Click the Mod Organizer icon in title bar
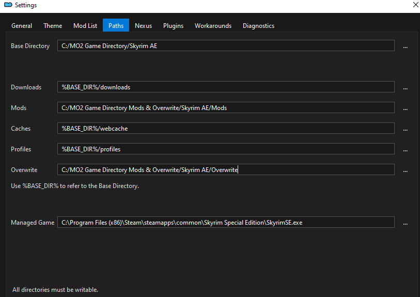This screenshot has height=297, width=420. (8, 5)
